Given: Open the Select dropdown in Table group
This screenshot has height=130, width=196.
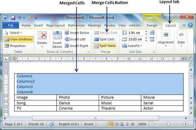Looking at the screenshot, I should click(13, 33).
